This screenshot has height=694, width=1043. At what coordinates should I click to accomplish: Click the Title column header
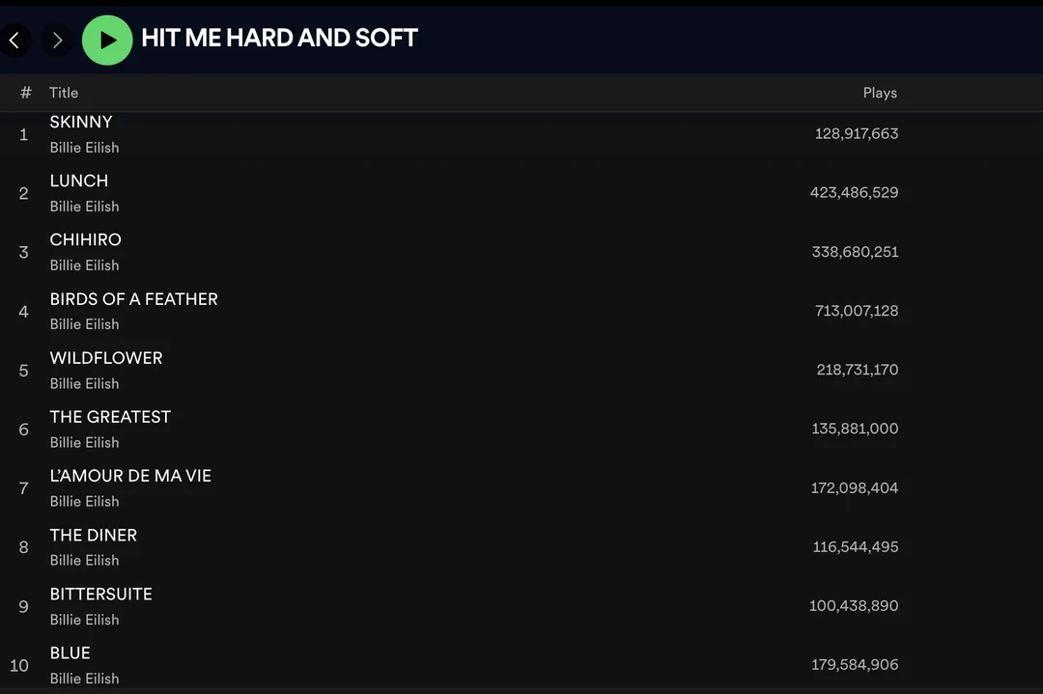64,93
